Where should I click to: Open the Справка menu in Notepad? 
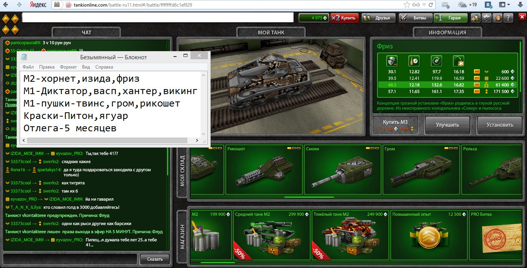coord(104,67)
